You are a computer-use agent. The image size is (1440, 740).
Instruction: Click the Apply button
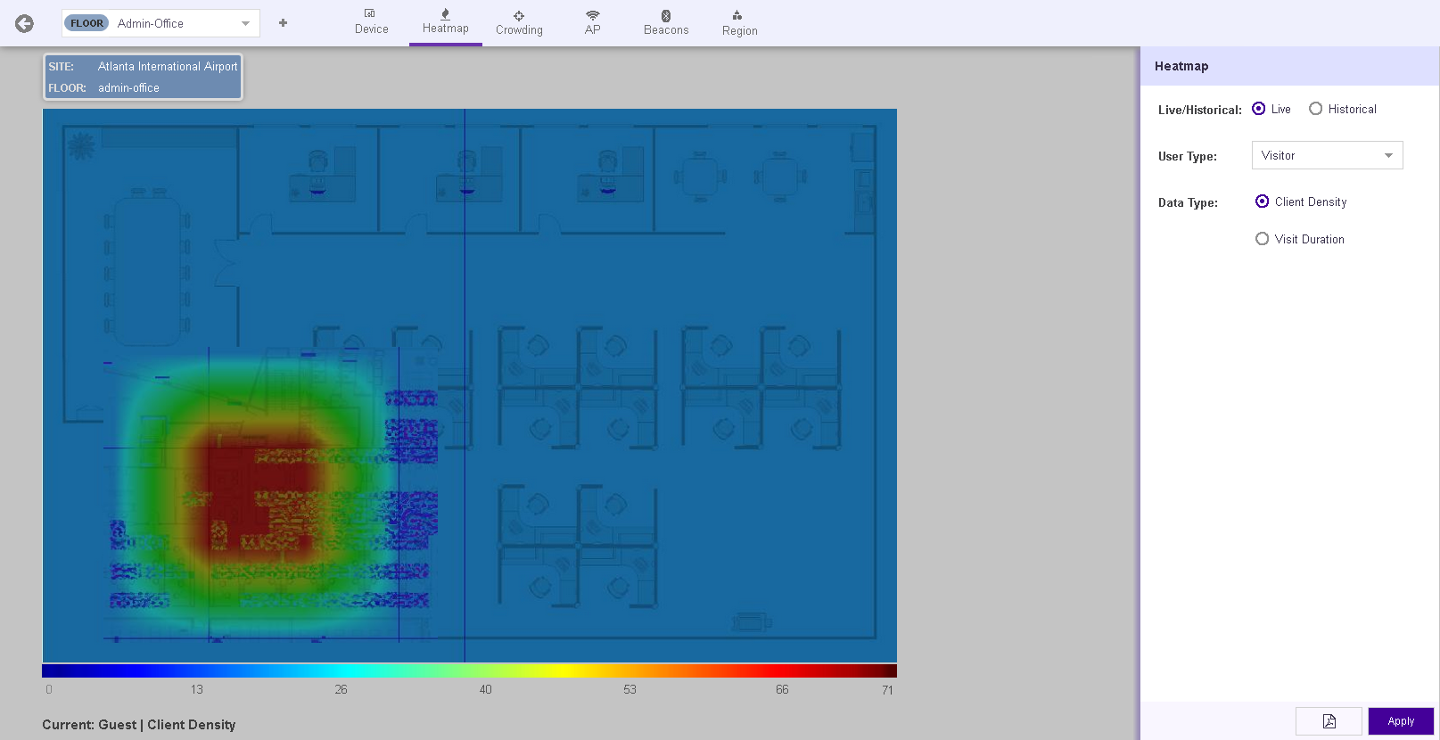pos(1400,721)
